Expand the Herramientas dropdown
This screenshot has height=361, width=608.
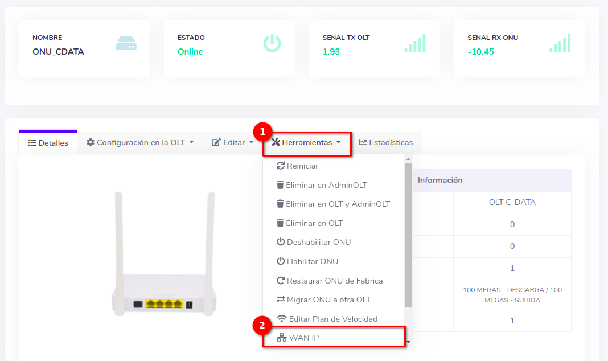[306, 142]
